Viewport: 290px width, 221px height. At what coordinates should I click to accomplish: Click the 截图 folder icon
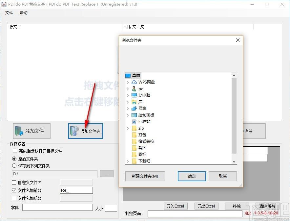(x=134, y=148)
